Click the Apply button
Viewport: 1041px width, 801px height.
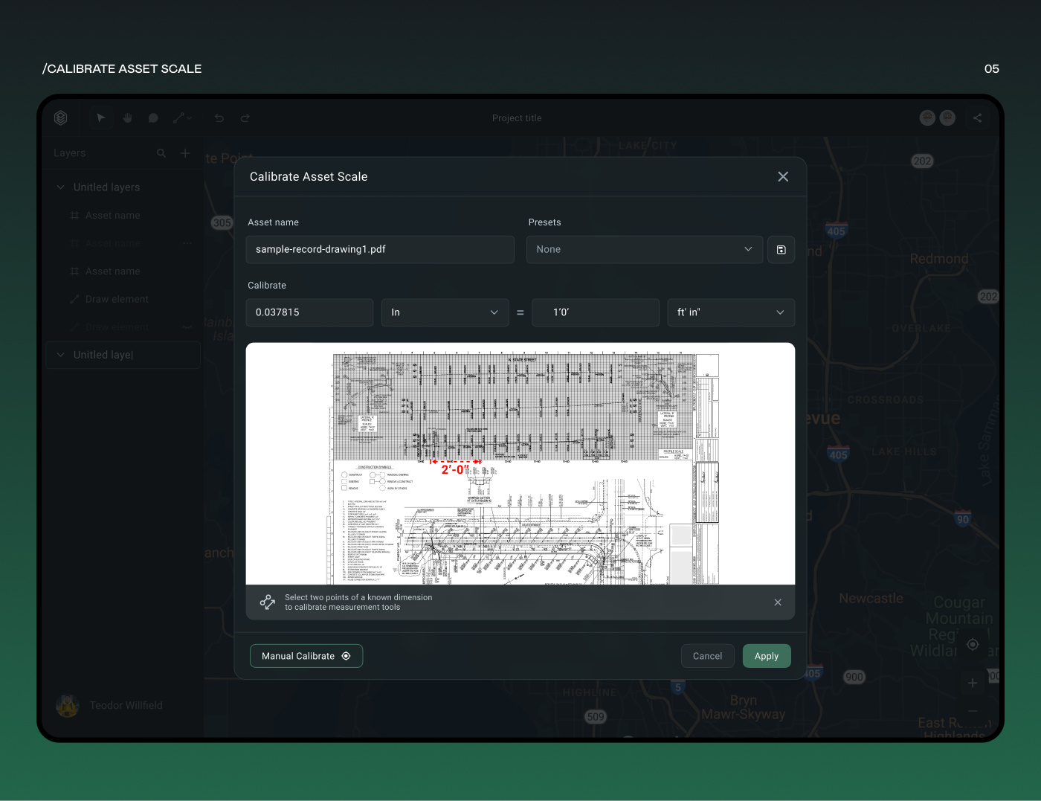click(767, 655)
